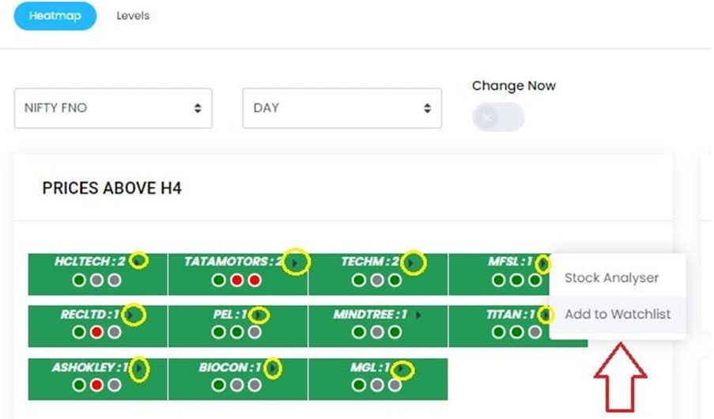Open the TECHM arrow menu

click(x=412, y=262)
